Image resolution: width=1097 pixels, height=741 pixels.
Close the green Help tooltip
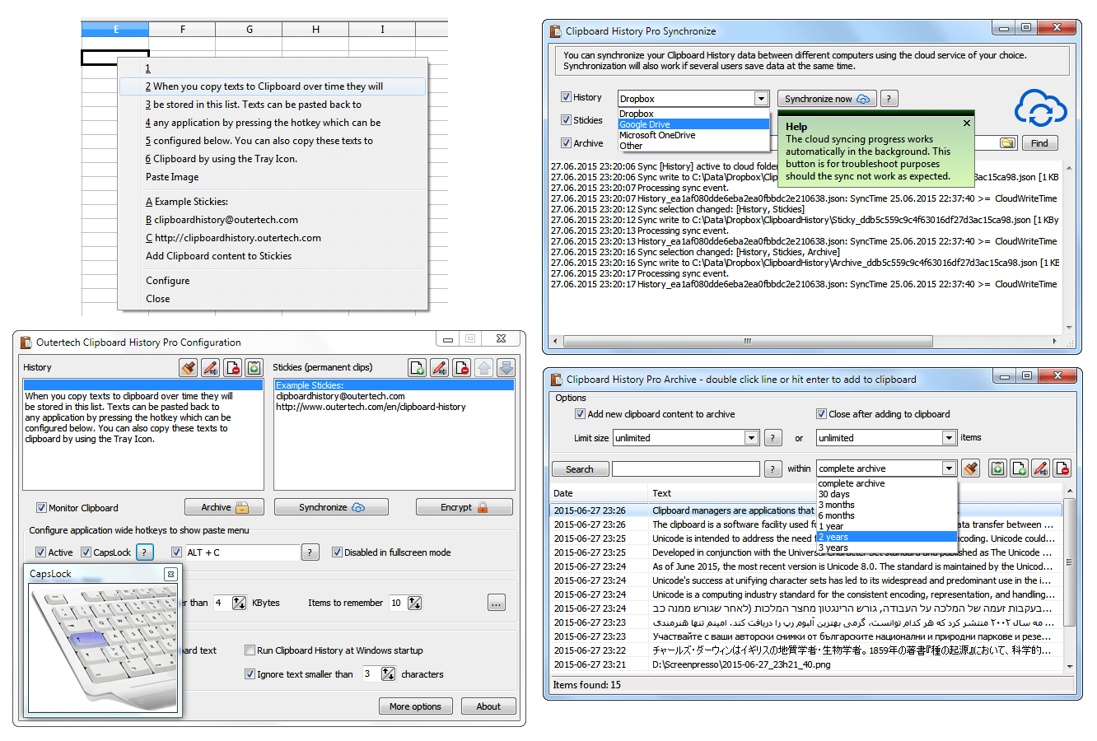point(967,123)
